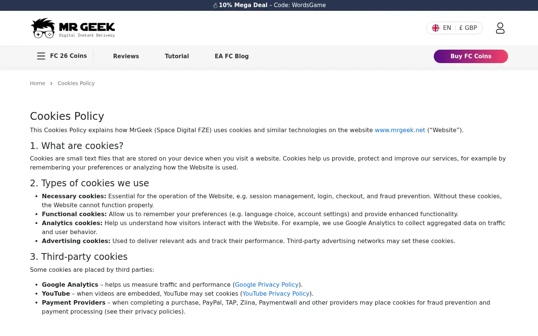Click the 'Payment Providers' label
This screenshot has height=336, width=538.
[x=74, y=302]
